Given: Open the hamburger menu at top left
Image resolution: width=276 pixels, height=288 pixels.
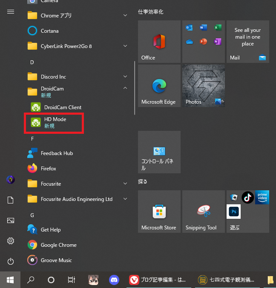Looking at the screenshot, I should pyautogui.click(x=11, y=12).
